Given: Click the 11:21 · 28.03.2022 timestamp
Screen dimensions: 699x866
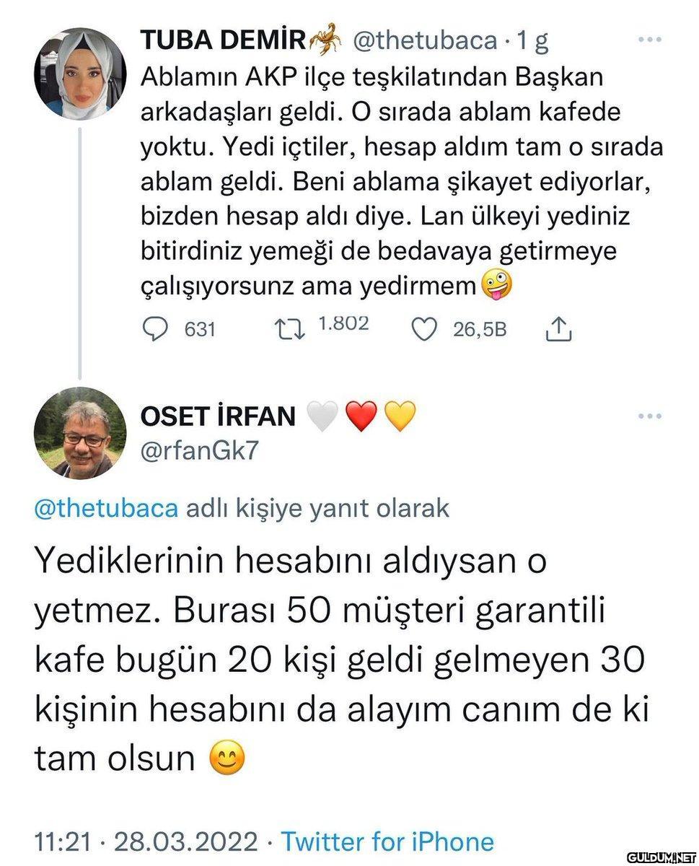Looking at the screenshot, I should [146, 841].
